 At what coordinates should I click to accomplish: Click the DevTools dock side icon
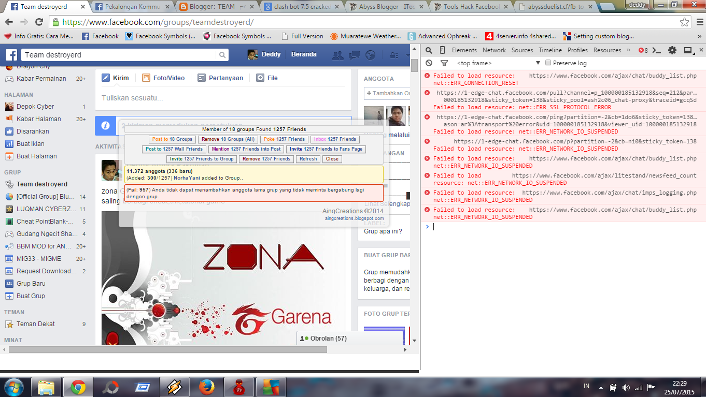pos(688,50)
